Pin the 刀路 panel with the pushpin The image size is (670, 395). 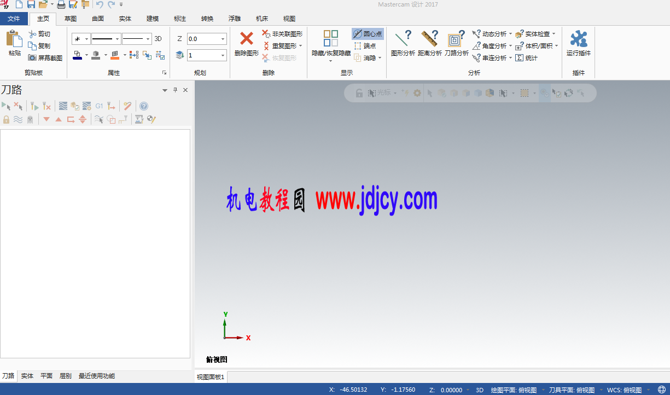pyautogui.click(x=175, y=90)
